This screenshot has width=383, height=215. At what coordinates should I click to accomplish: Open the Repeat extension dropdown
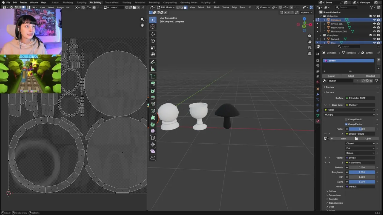(360, 153)
